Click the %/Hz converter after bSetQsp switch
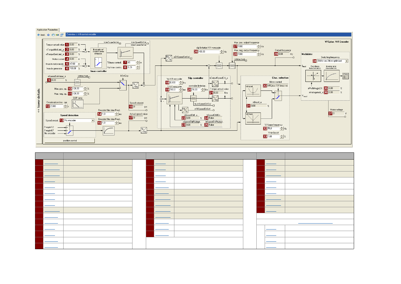The width and height of the screenshot is (401, 284). pyautogui.click(x=135, y=85)
